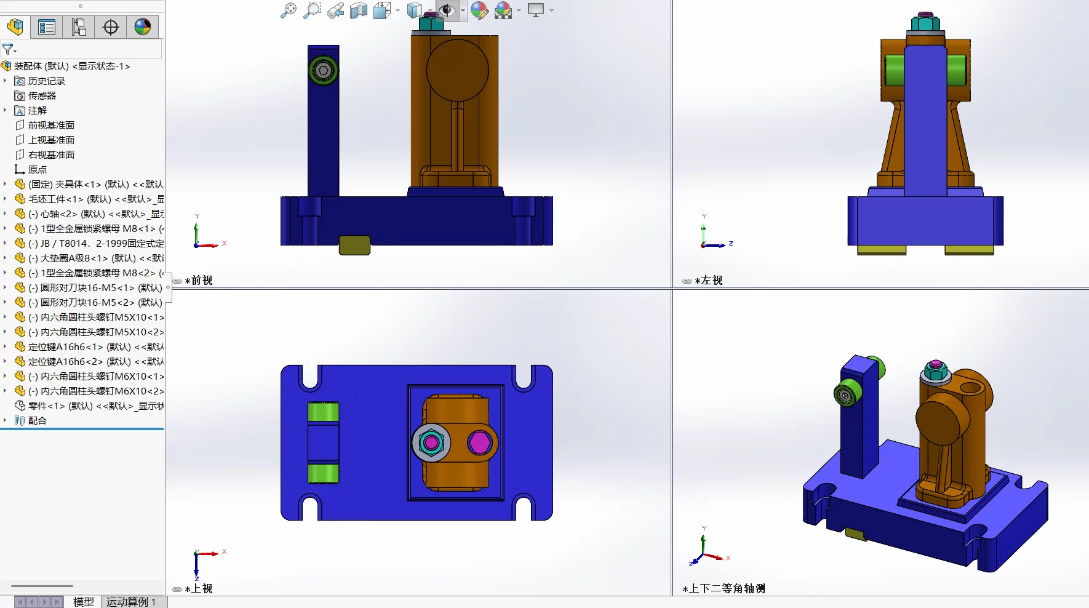Toggle the link icon beside 左视 label
1089x608 pixels.
pos(687,281)
